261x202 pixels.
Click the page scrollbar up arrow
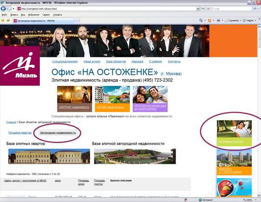[259, 27]
